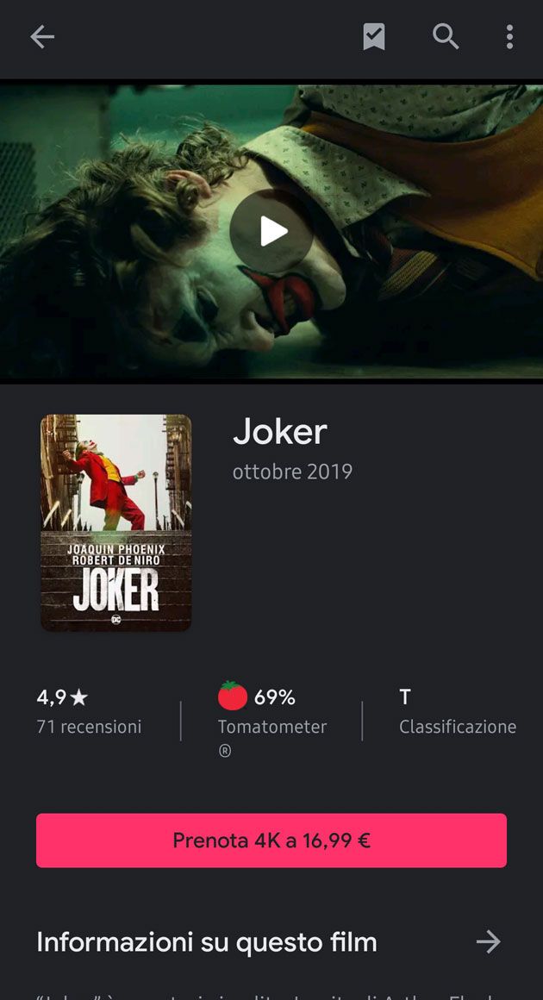The width and height of the screenshot is (543, 1000).
Task: Click the Joker movie title
Action: point(280,433)
